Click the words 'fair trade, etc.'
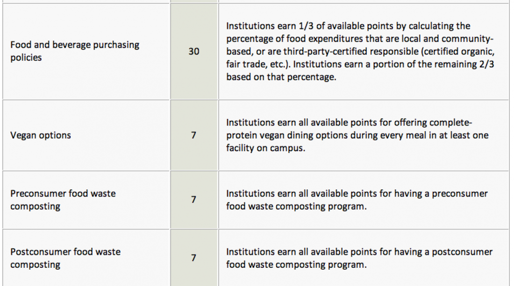 (258, 64)
